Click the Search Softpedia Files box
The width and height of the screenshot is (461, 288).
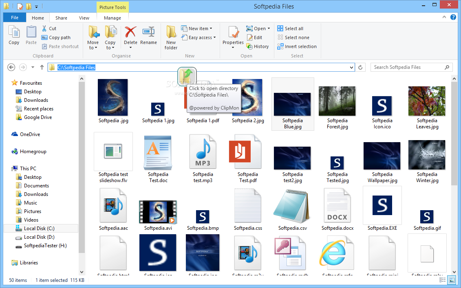click(x=411, y=67)
